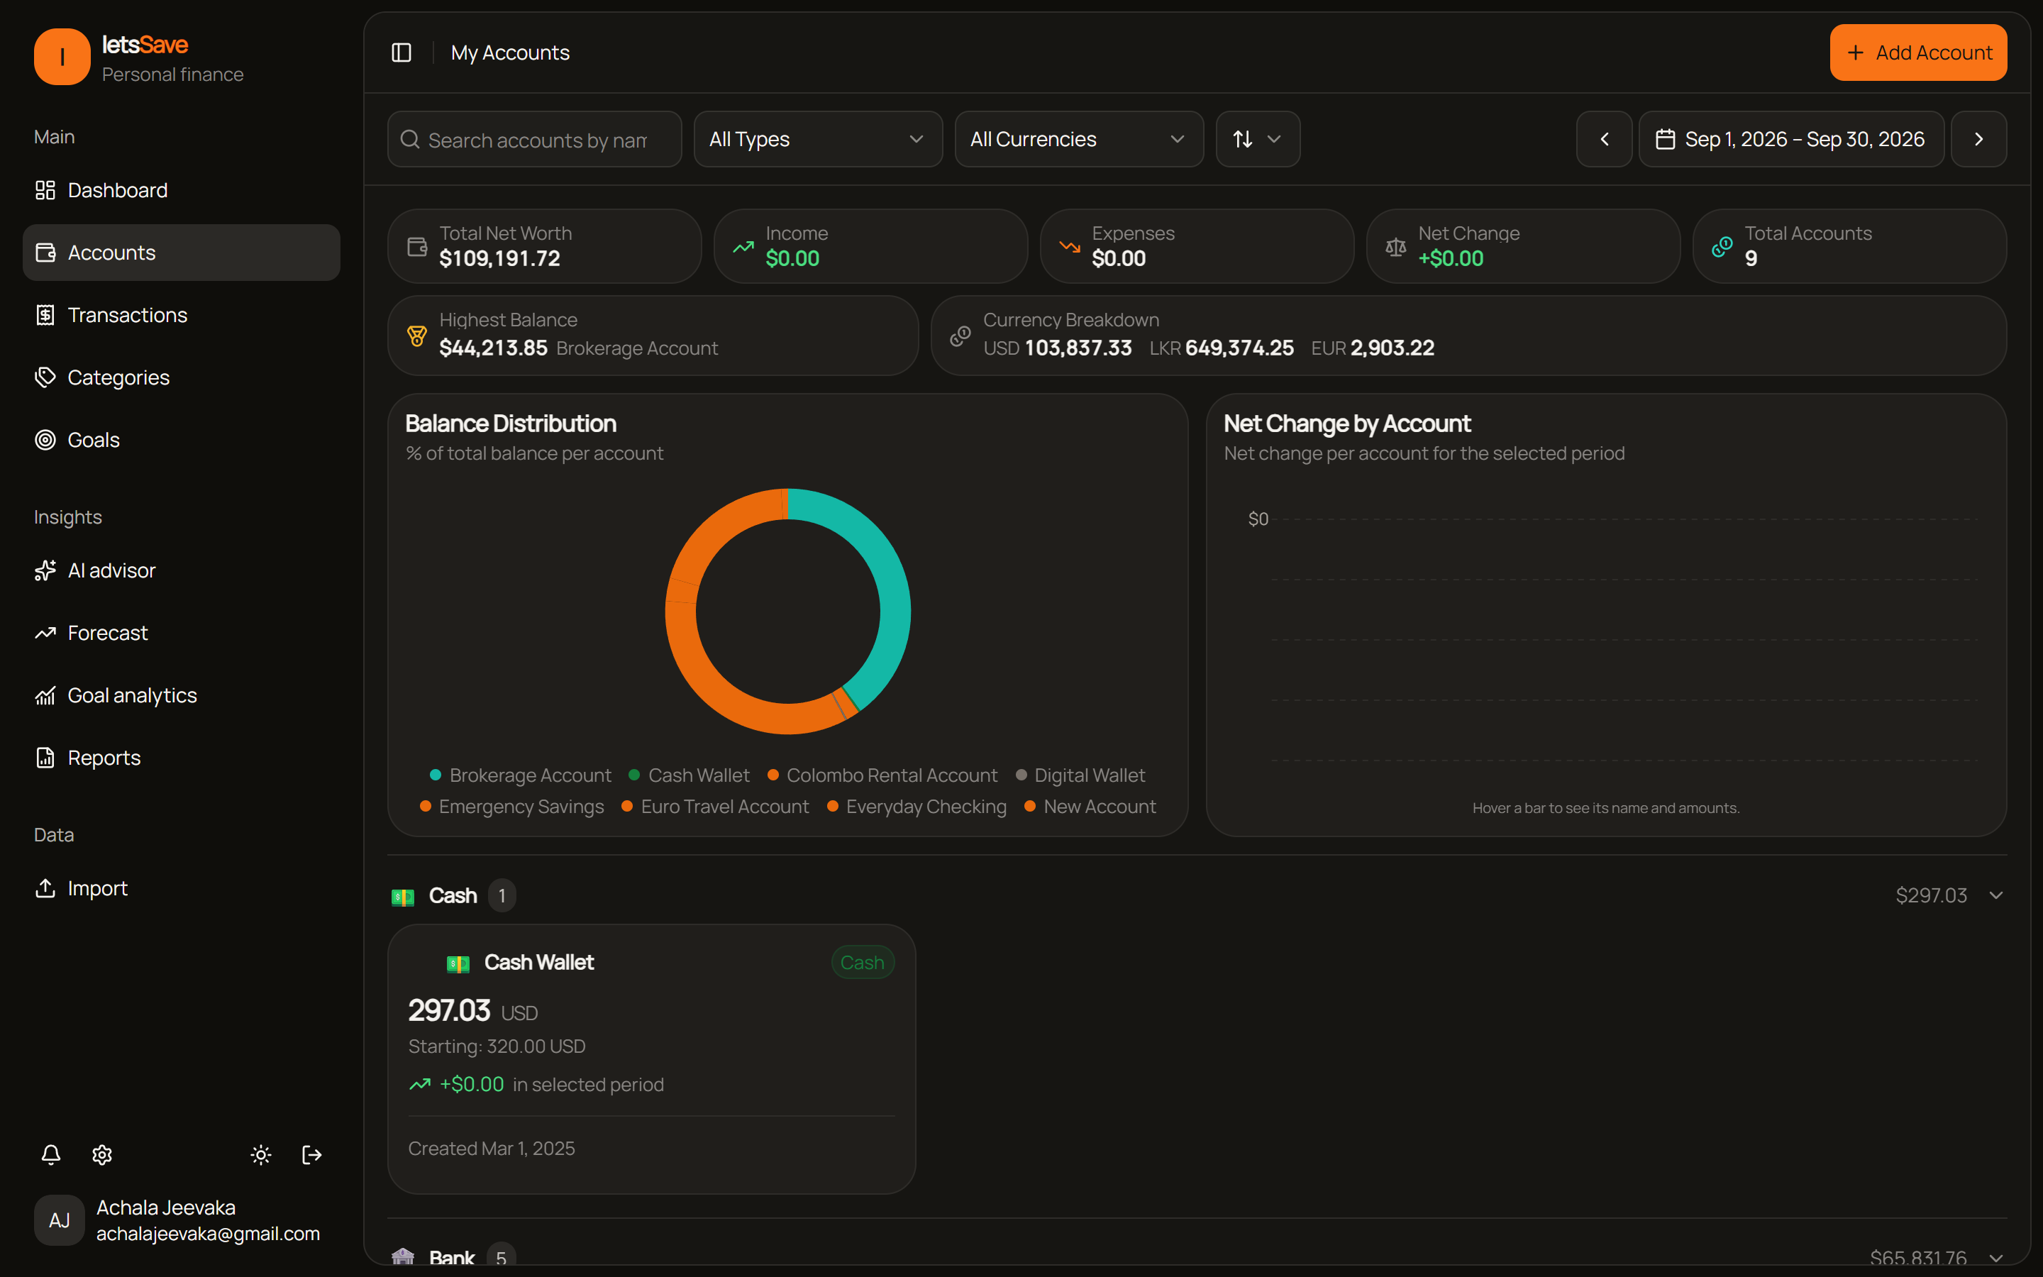
Task: Click the Cash group money icon
Action: [403, 897]
